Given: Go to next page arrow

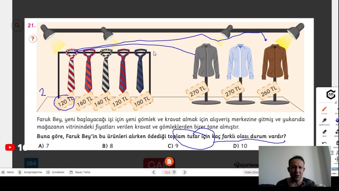Looking at the screenshot, I should tap(185, 172).
